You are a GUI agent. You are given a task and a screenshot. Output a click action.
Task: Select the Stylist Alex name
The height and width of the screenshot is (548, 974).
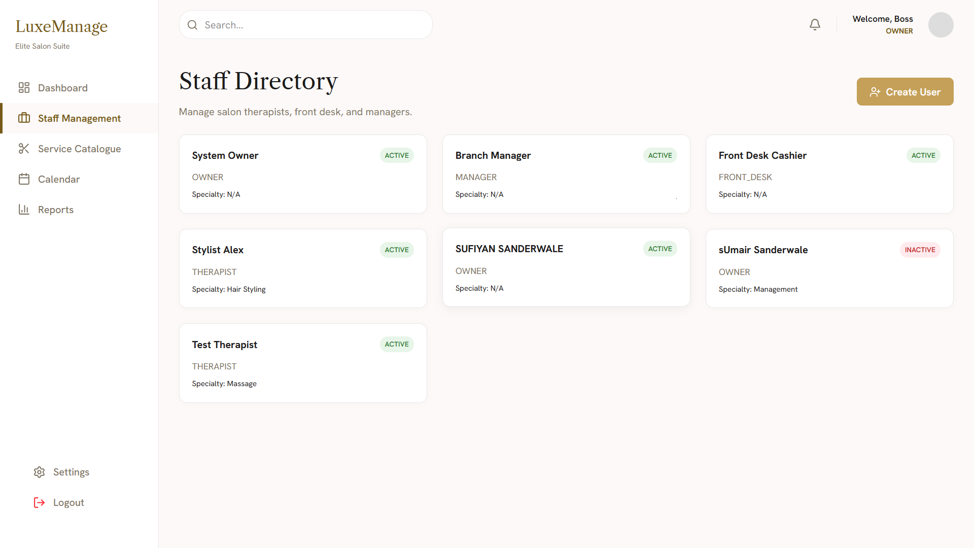218,250
